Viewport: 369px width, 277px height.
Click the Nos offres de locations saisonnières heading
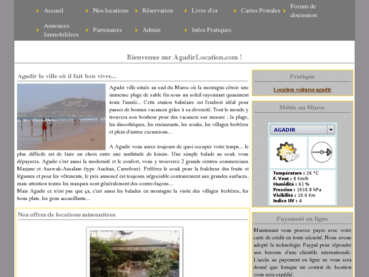click(66, 214)
